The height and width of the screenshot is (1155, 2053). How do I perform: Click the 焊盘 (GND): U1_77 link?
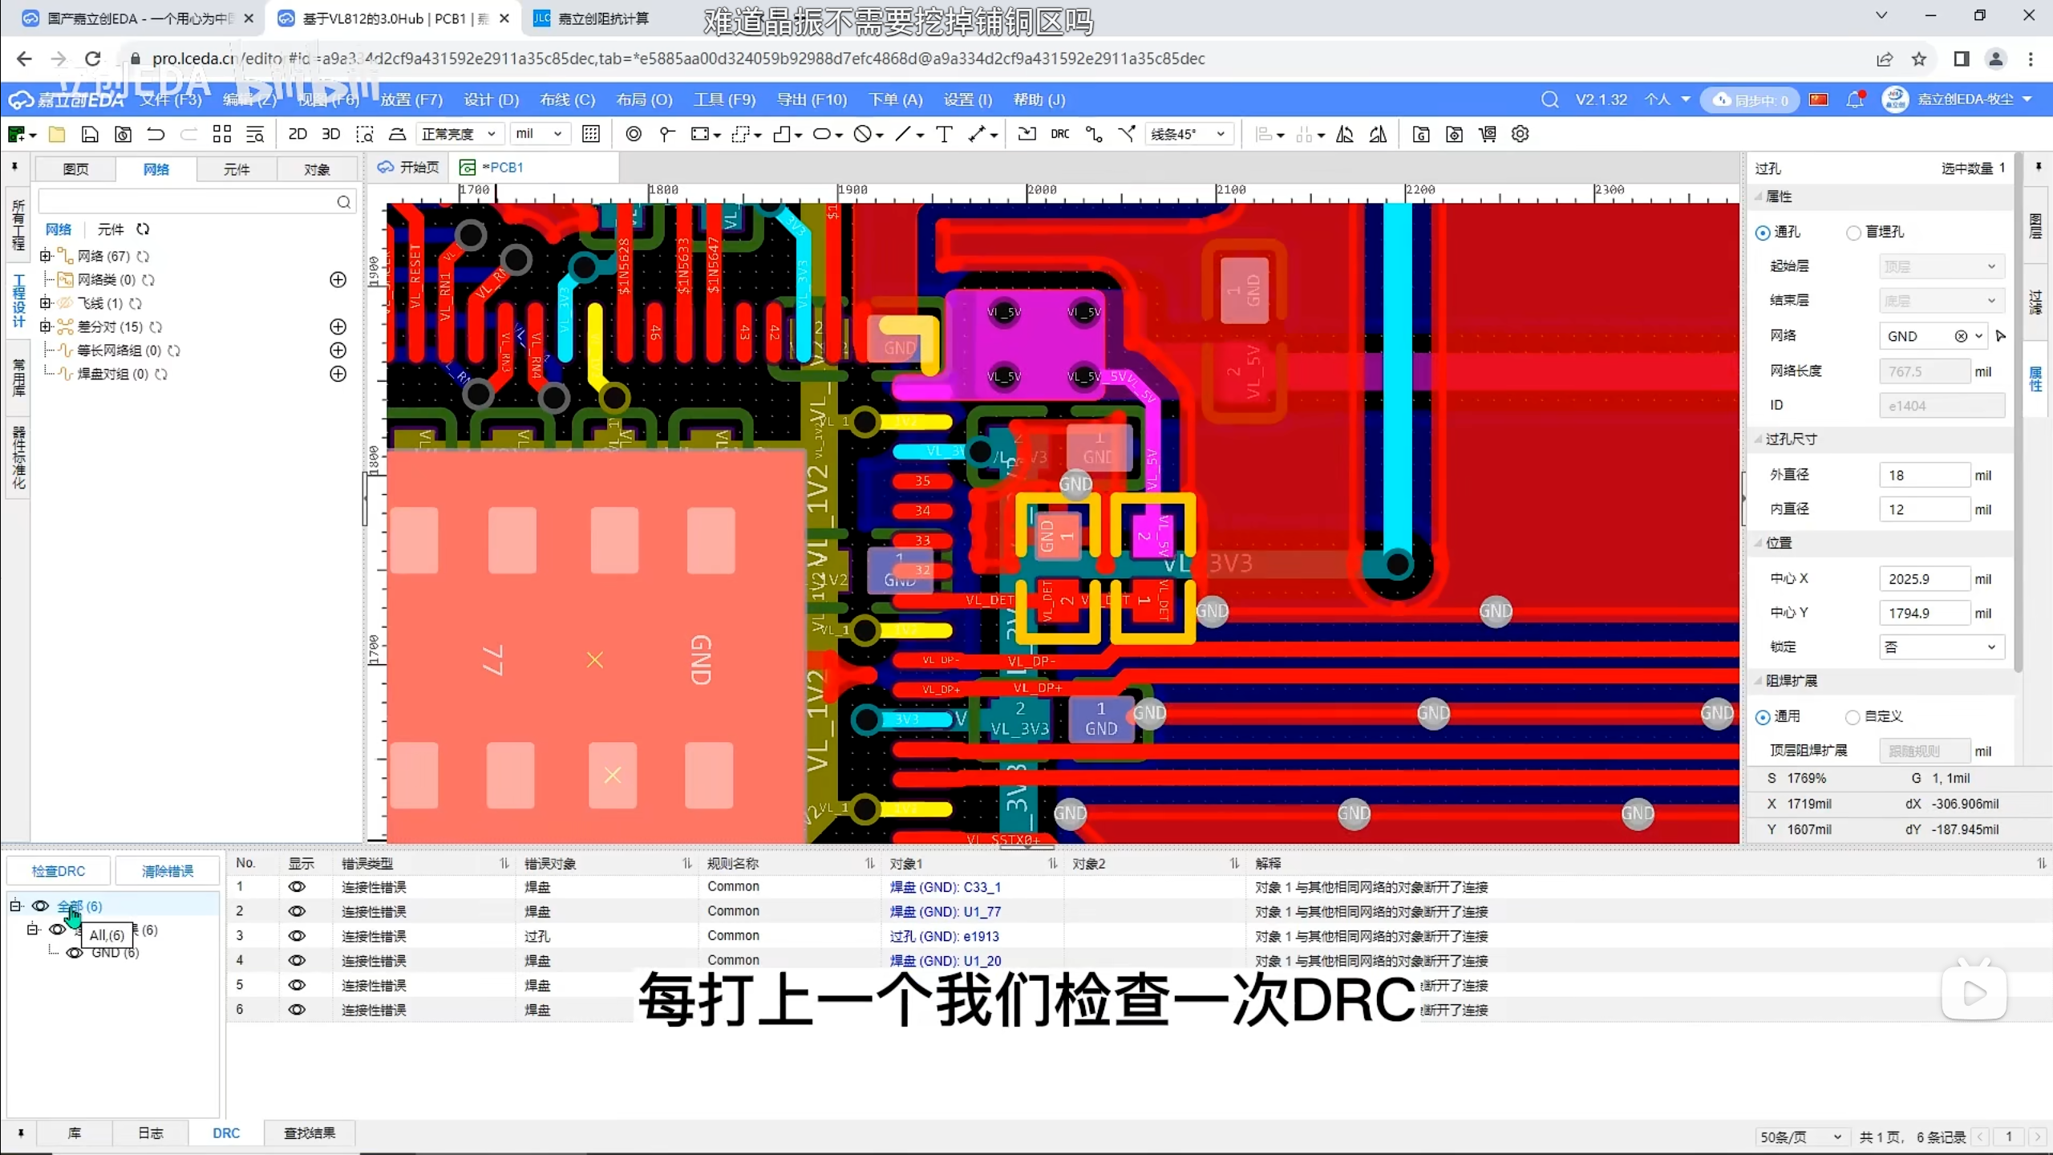pos(945,912)
